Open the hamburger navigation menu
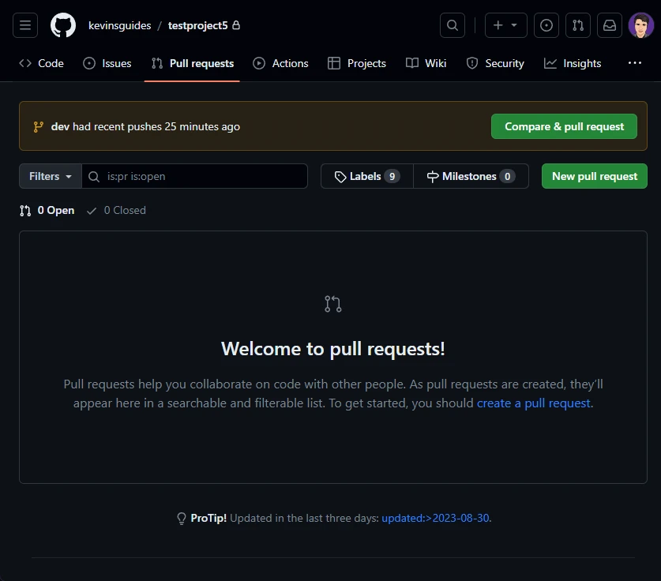The image size is (661, 581). click(x=24, y=25)
